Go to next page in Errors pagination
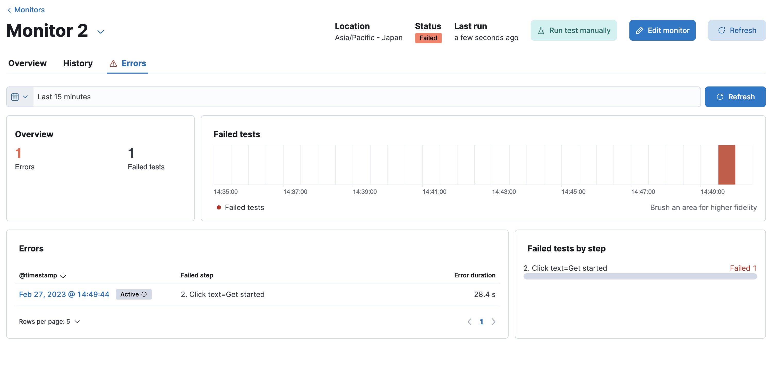 tap(493, 322)
